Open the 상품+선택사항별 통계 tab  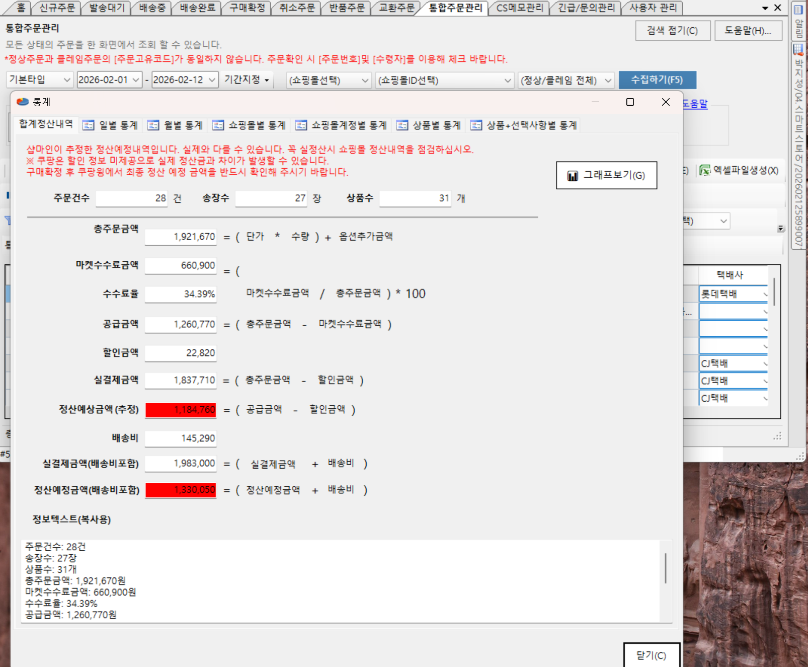coord(525,125)
